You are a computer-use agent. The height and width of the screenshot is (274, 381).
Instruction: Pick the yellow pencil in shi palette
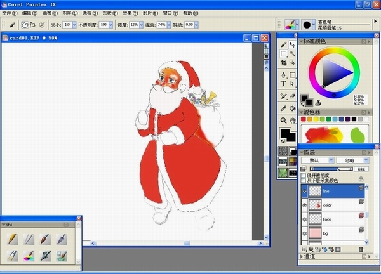[x=12, y=239]
